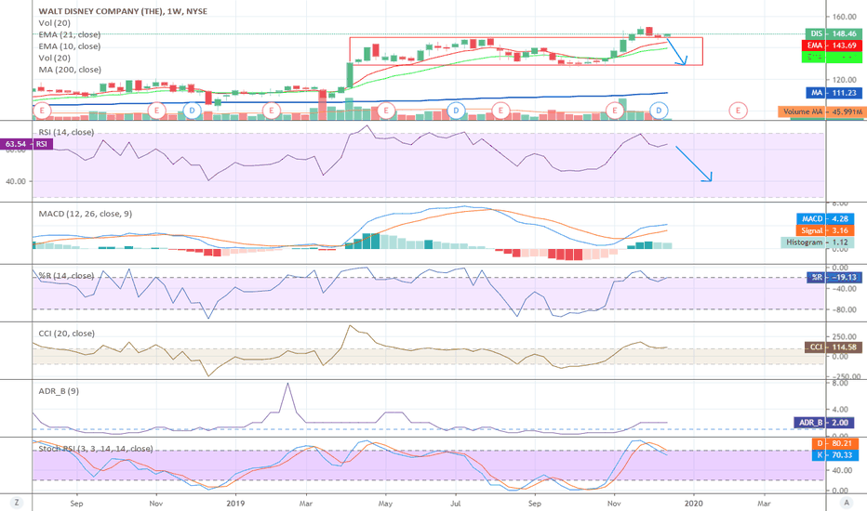Click the A auto-scale button
Screen dimensions: 867x511
(x=846, y=503)
